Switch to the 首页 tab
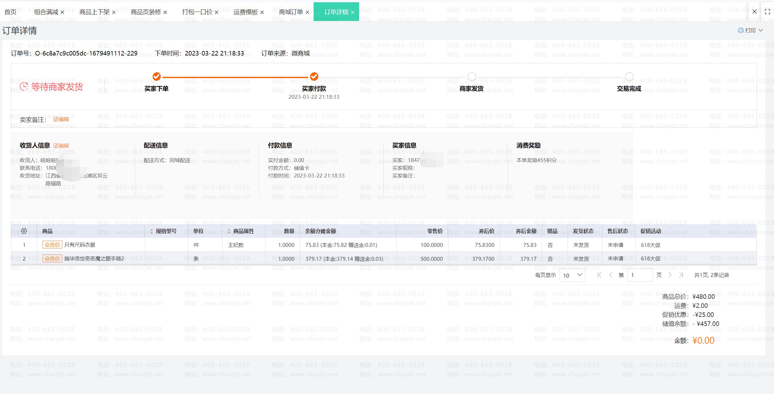 pyautogui.click(x=10, y=12)
